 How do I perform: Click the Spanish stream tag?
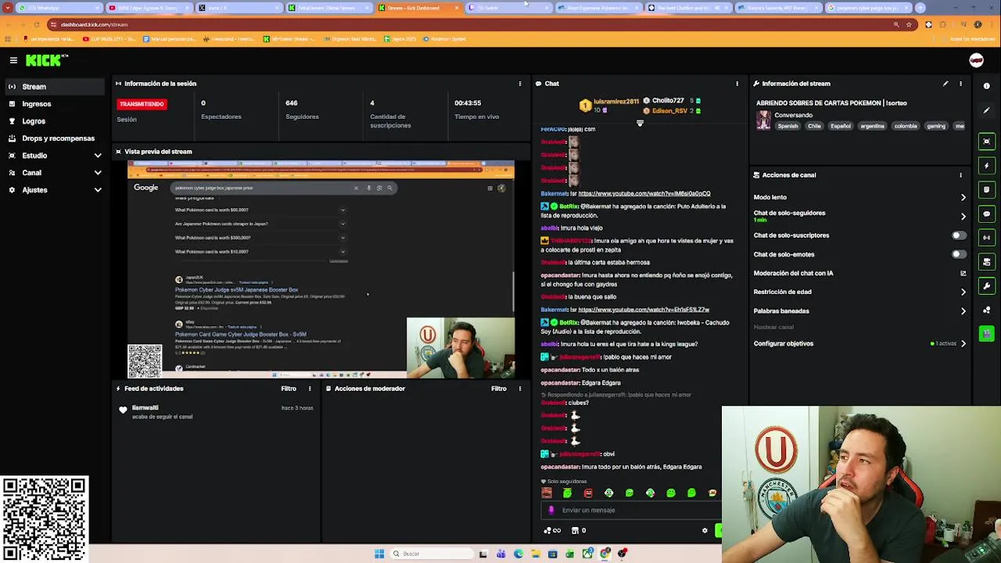(x=788, y=126)
